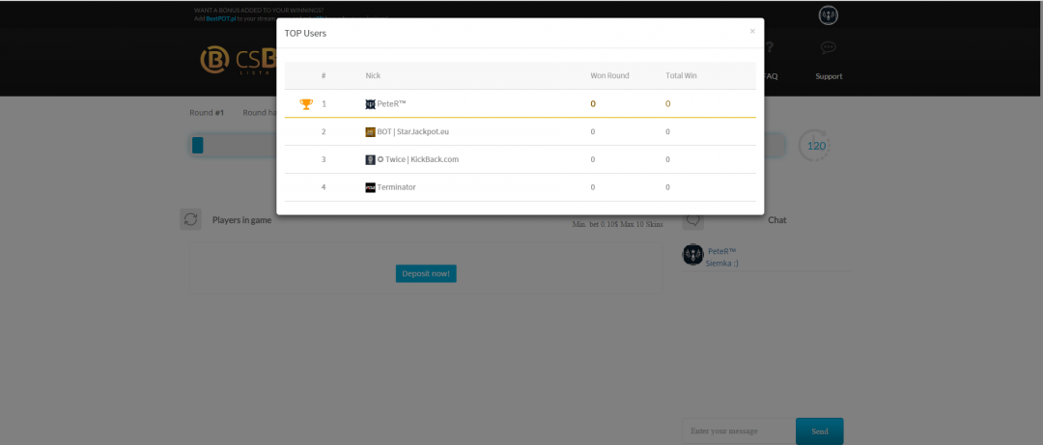1043x445 pixels.
Task: Click the gold trophy icon for rank 1
Action: pos(306,104)
